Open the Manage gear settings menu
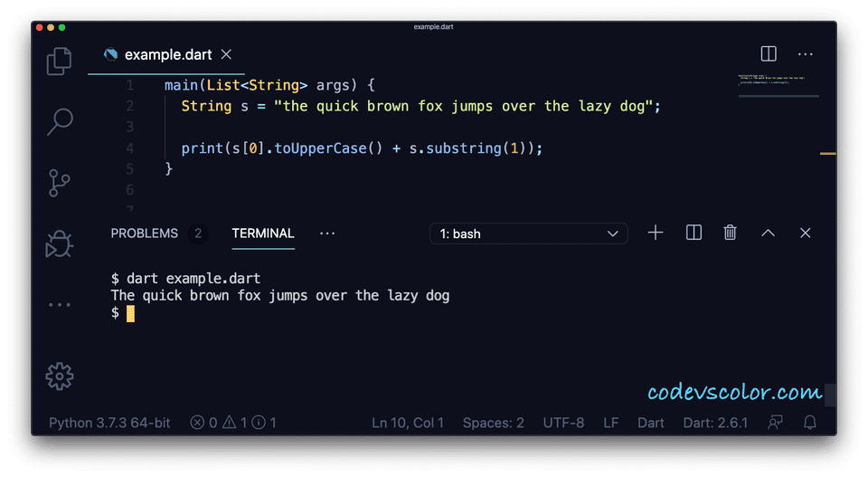This screenshot has width=868, height=477. [60, 377]
